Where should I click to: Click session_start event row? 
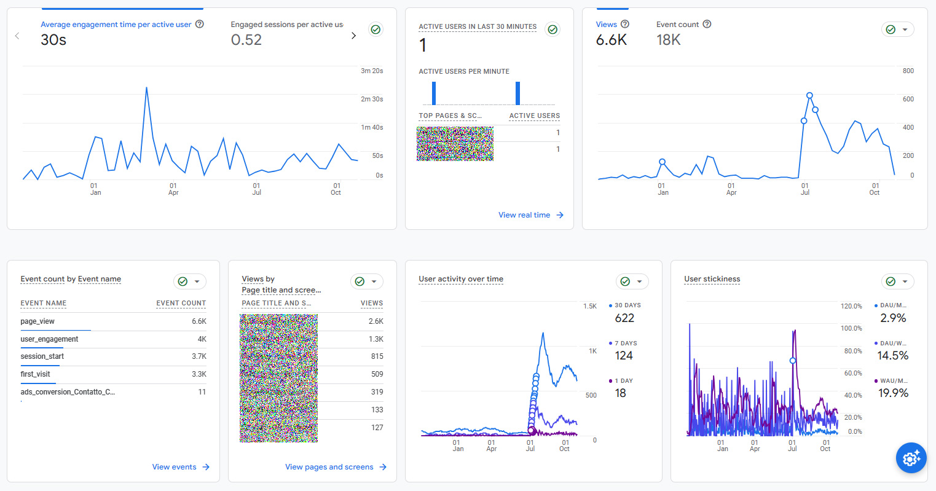click(113, 356)
